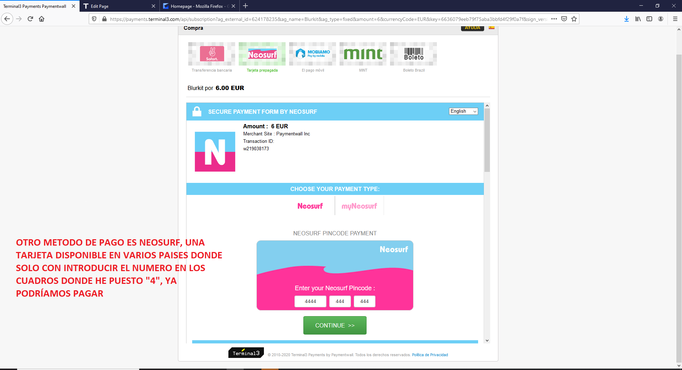This screenshot has height=370, width=682.
Task: Bookmark this page with star
Action: [574, 19]
